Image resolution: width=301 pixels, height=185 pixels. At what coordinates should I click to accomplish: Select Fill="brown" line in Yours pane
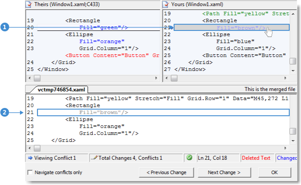[x=232, y=27]
